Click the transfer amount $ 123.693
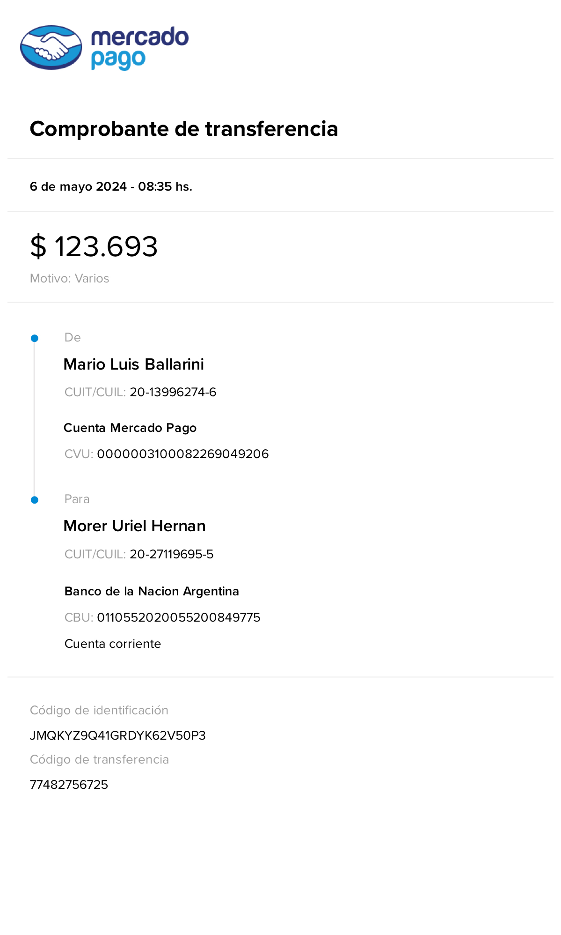The height and width of the screenshot is (935, 561). click(94, 246)
